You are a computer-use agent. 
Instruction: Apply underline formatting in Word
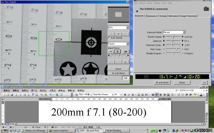[133, 95]
